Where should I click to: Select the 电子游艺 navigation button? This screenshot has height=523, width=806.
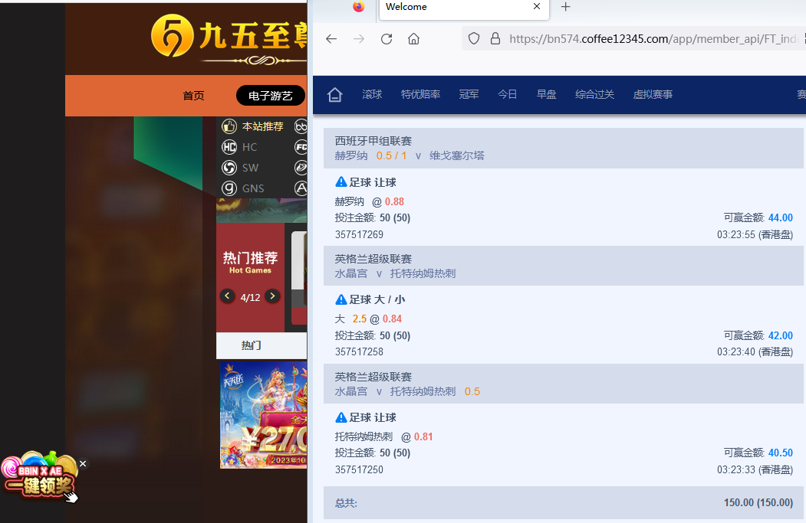271,96
